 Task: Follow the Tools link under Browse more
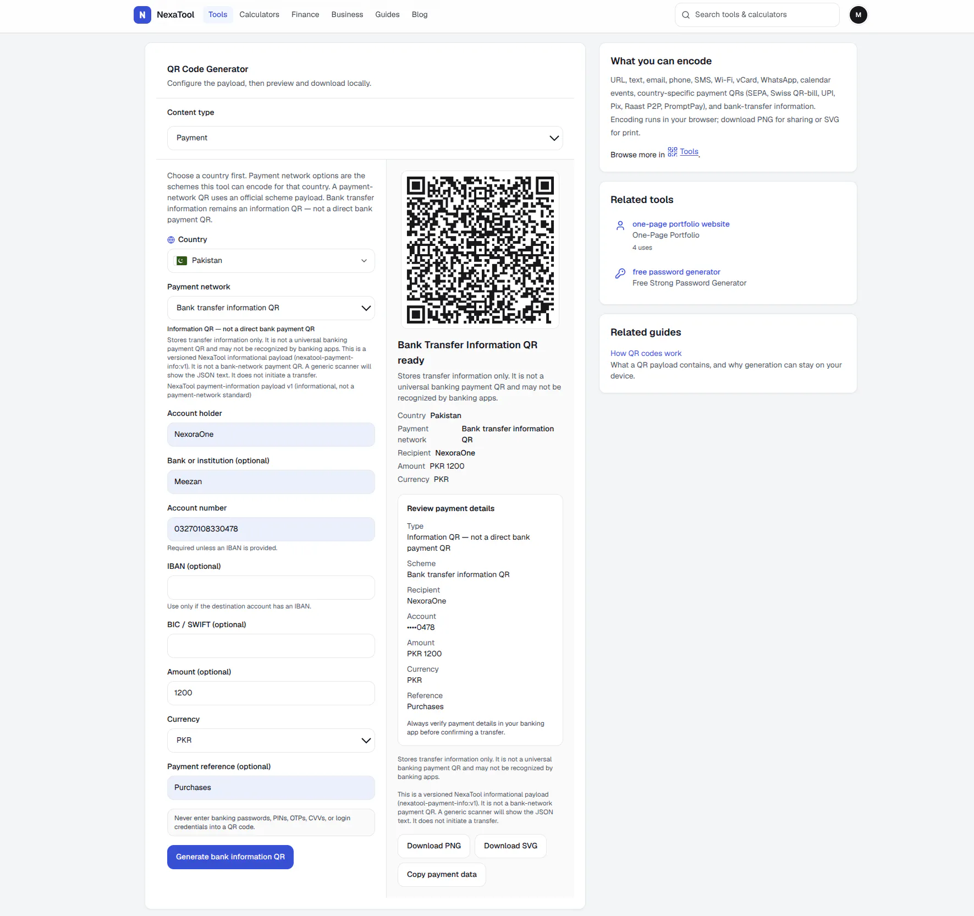click(x=689, y=152)
